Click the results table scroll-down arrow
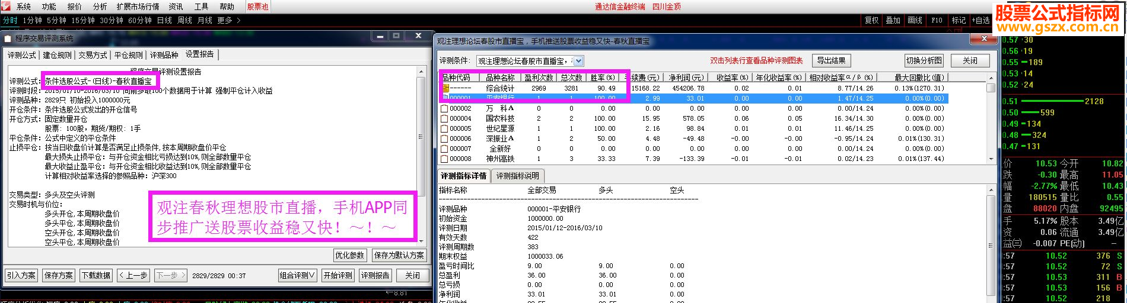Image resolution: width=1127 pixels, height=303 pixels. [991, 159]
